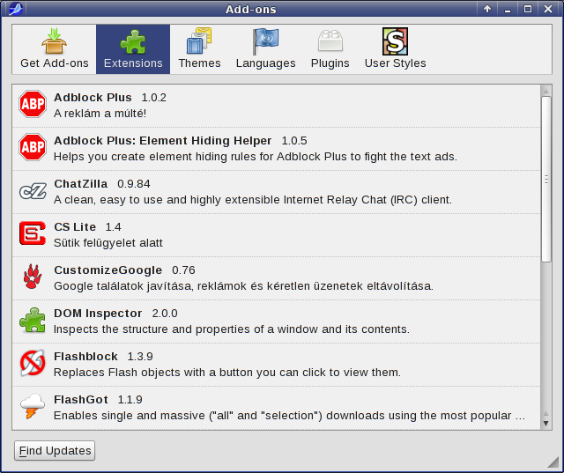Click the Flashblock prohibited sign icon
This screenshot has width=564, height=473.
pyautogui.click(x=33, y=363)
